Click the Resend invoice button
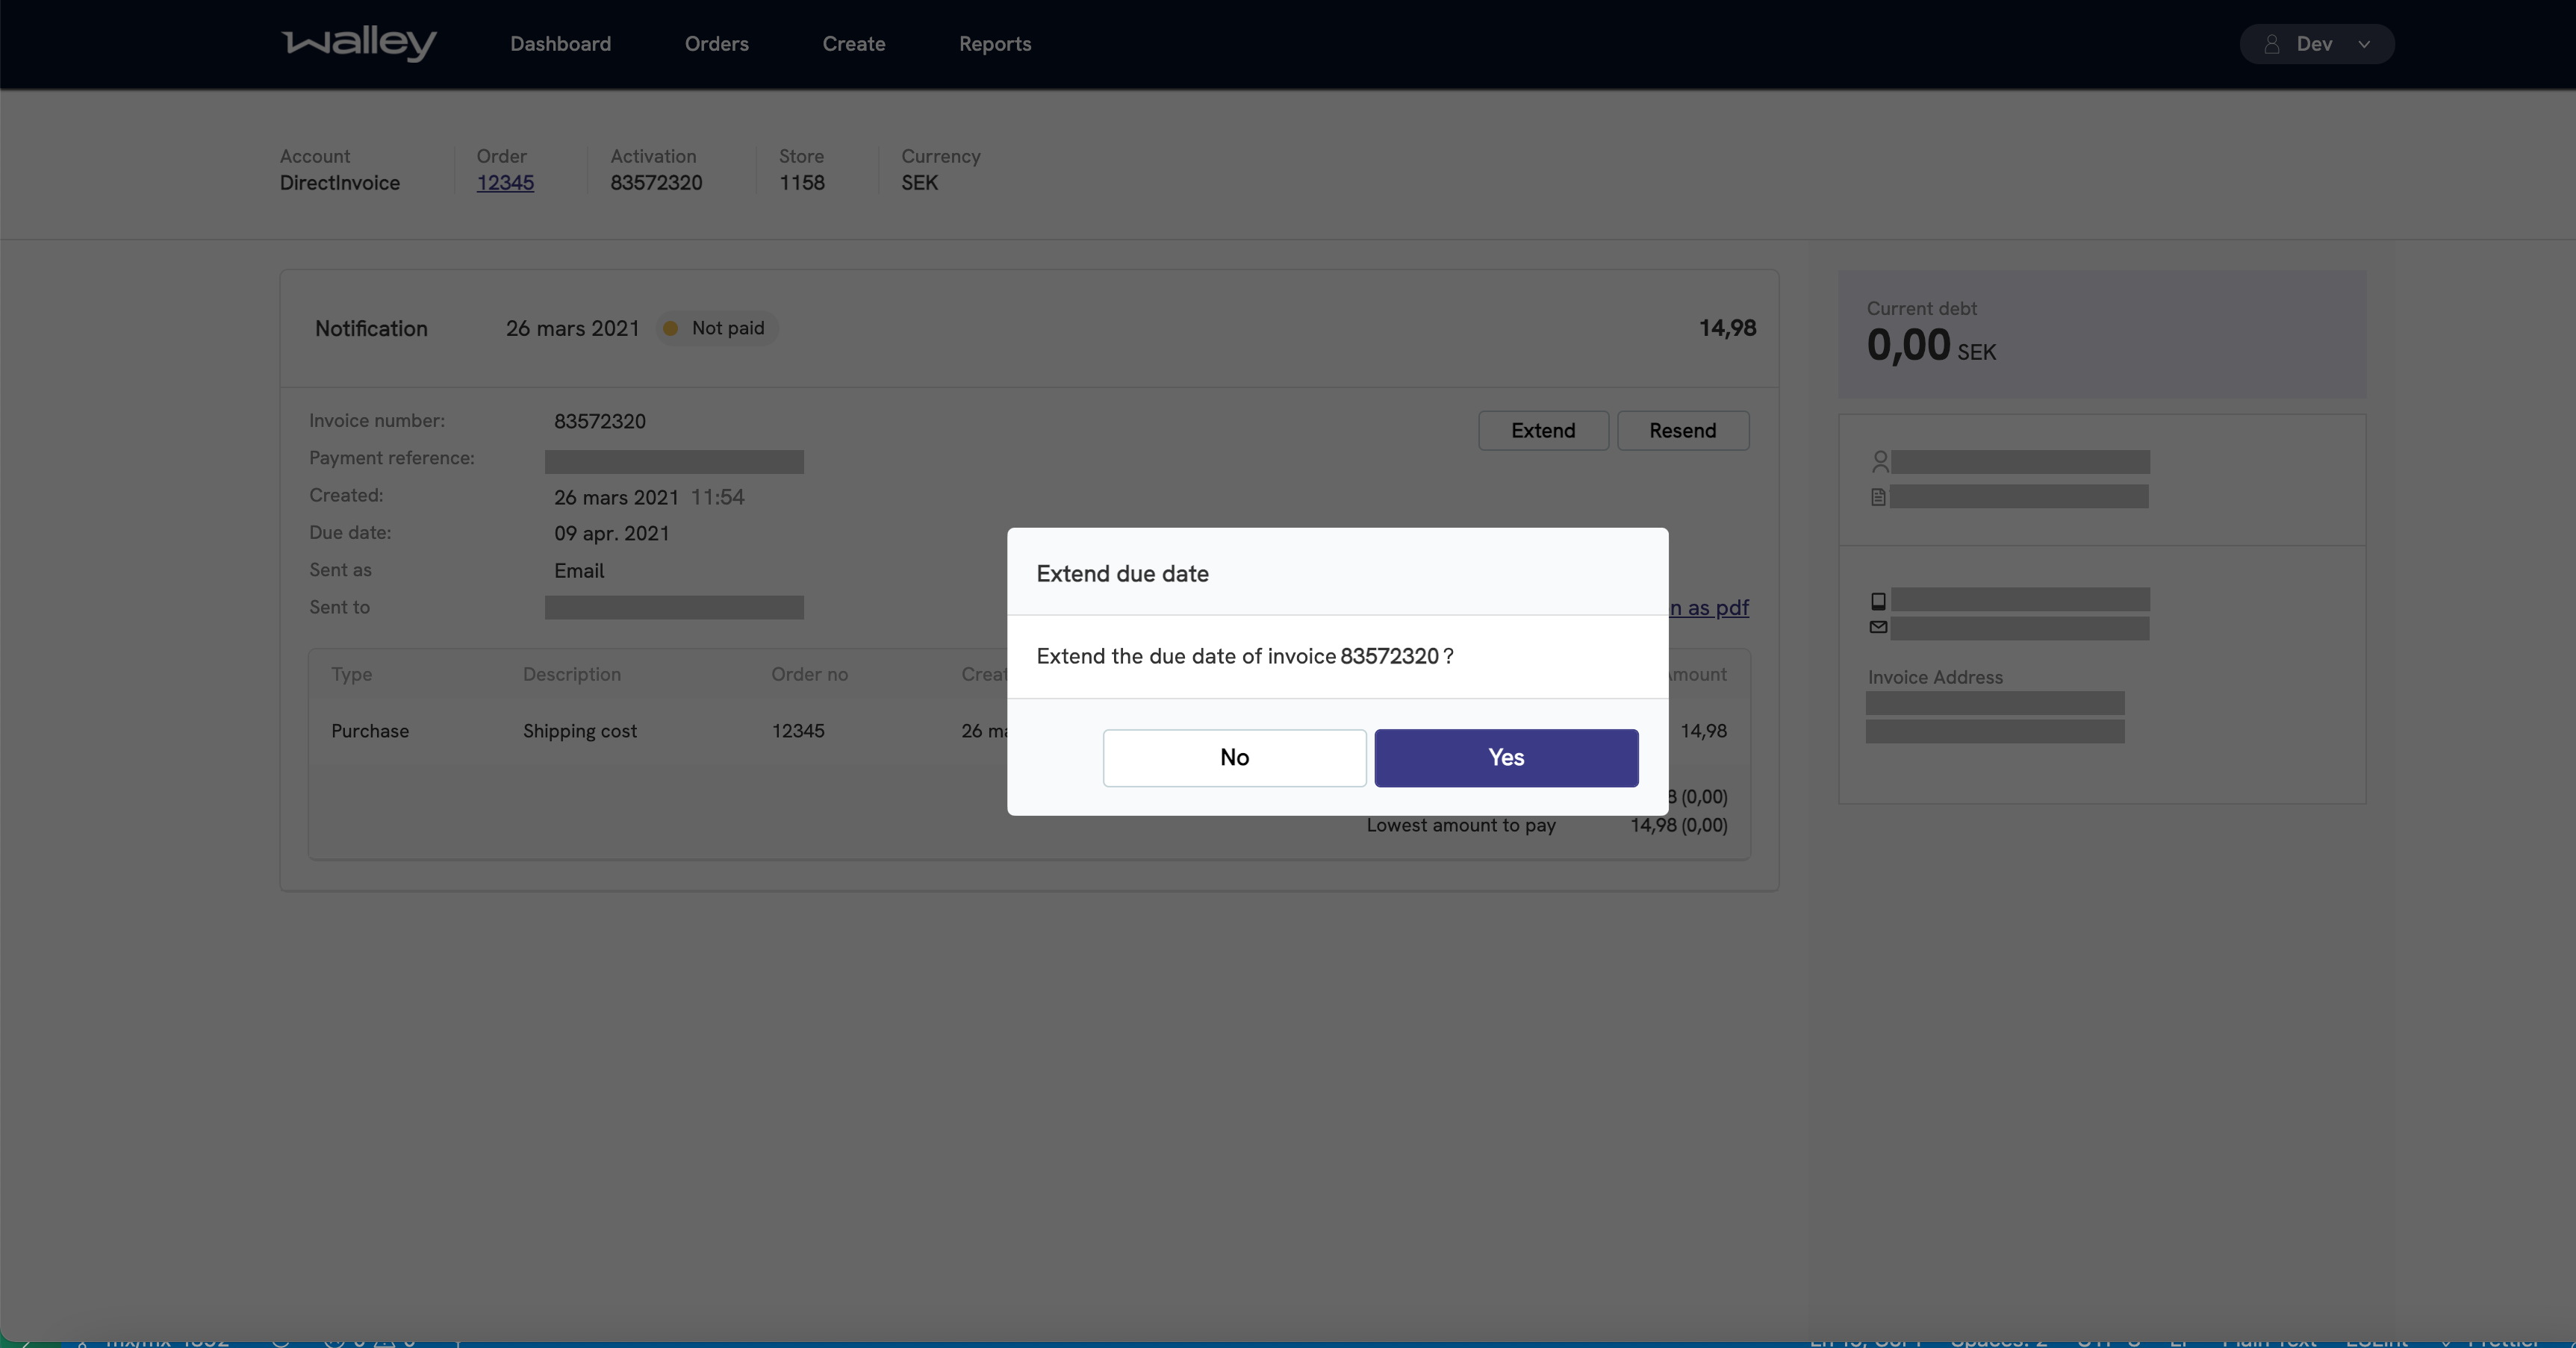The height and width of the screenshot is (1348, 2576). point(1682,431)
